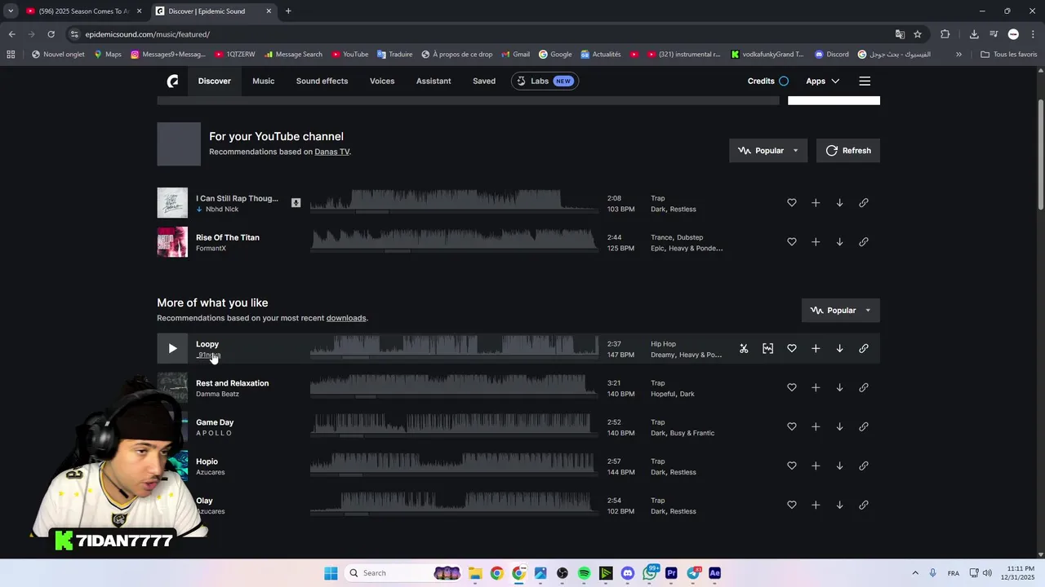Download the Hopio track
Image resolution: width=1045 pixels, height=587 pixels.
click(x=839, y=466)
